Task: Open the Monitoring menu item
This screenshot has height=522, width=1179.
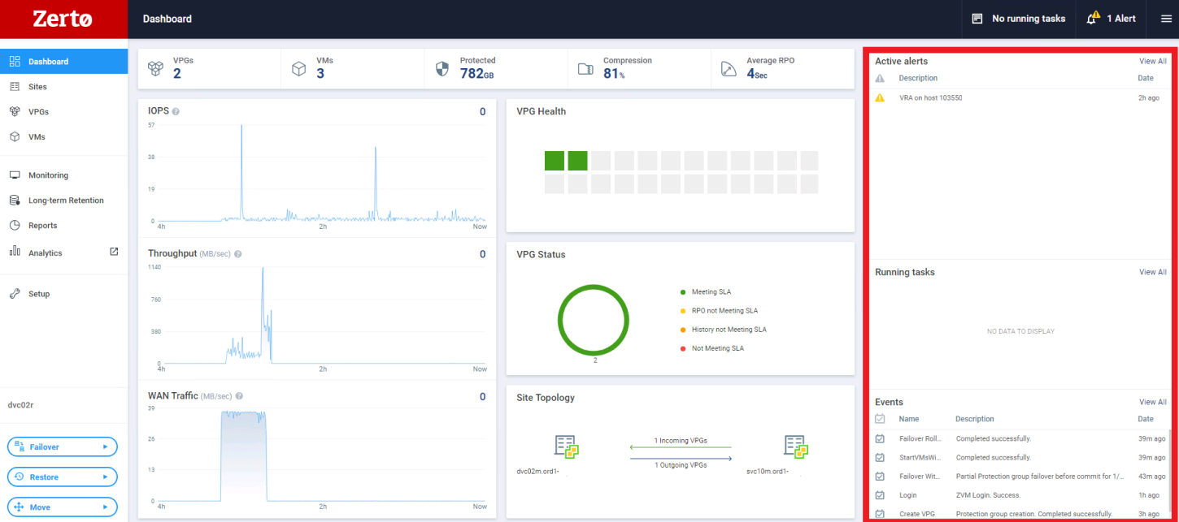Action: click(x=63, y=175)
